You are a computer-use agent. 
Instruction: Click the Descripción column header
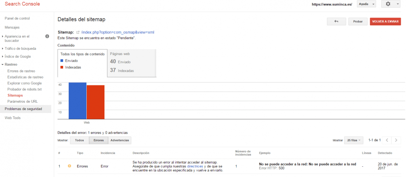tap(141, 153)
